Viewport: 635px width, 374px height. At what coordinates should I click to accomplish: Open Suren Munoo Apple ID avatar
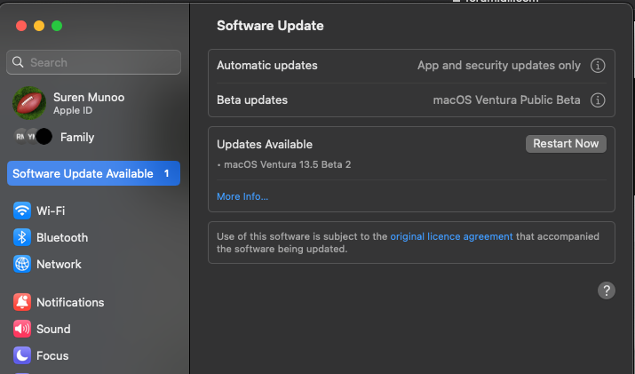tap(29, 103)
